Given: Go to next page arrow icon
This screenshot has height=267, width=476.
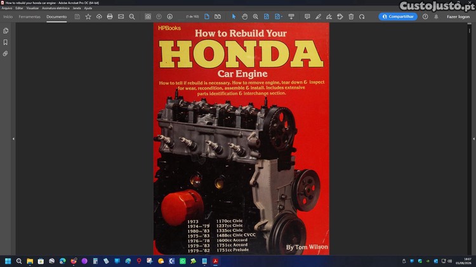Looking at the screenshot, I should click(x=169, y=16).
